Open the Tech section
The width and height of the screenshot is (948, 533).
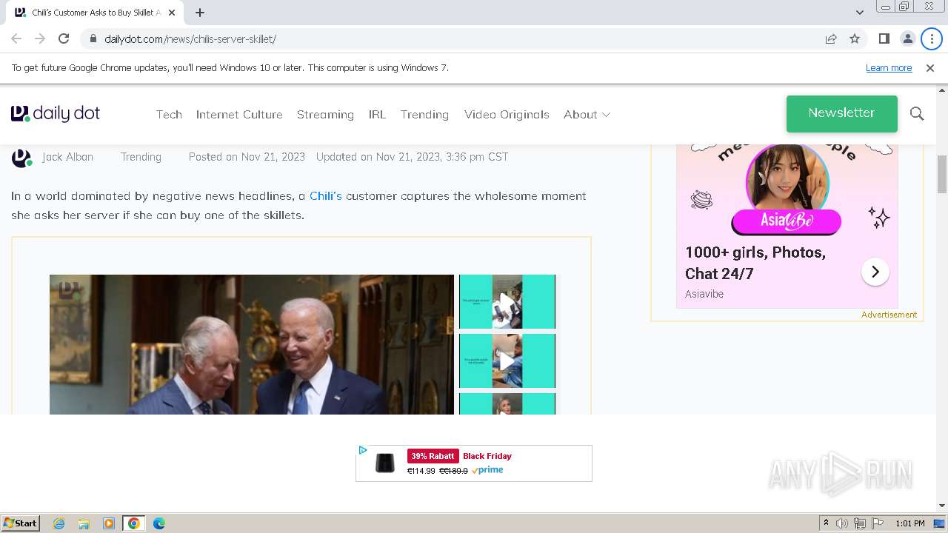tap(169, 114)
